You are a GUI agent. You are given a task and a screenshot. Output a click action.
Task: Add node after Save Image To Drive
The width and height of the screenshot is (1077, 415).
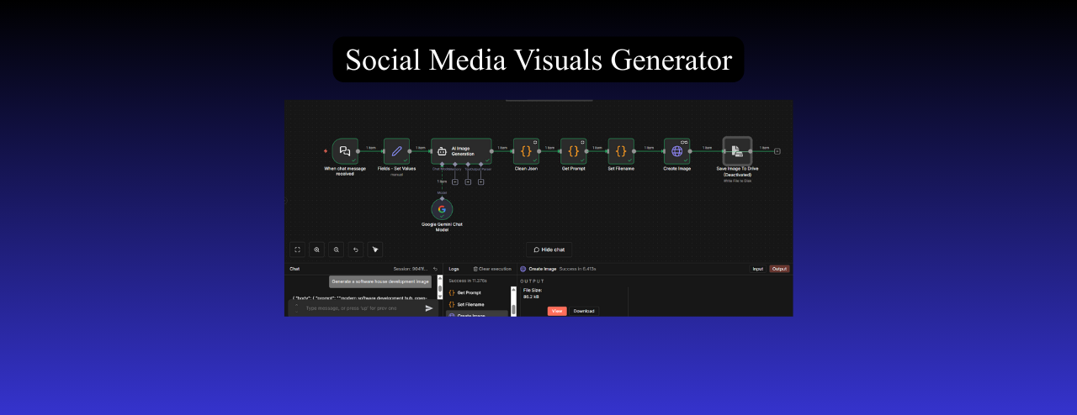pos(777,151)
